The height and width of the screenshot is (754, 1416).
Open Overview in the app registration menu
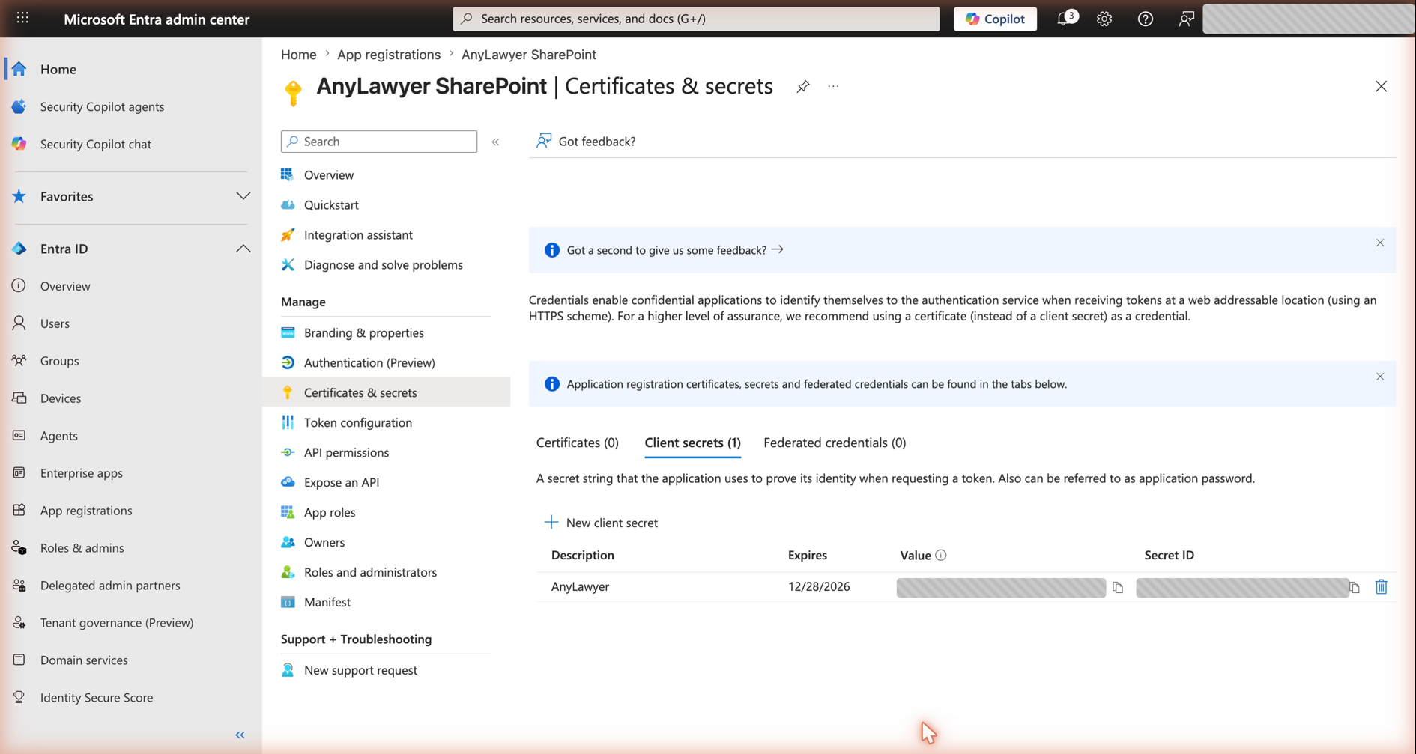[329, 174]
